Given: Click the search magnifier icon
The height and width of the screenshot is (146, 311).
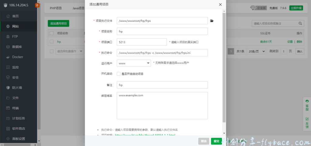Looking at the screenshot, I should [x=300, y=23].
